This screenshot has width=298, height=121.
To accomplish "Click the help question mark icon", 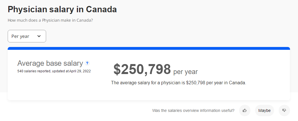I will pos(87,63).
